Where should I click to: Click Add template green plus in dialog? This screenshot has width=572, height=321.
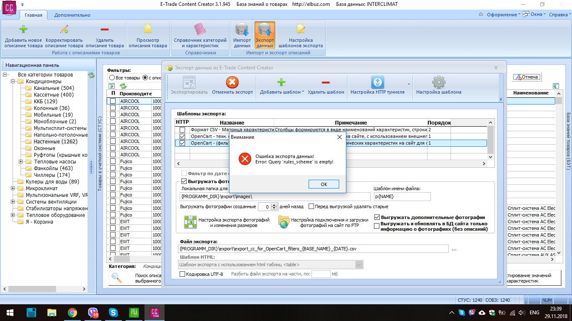click(281, 82)
